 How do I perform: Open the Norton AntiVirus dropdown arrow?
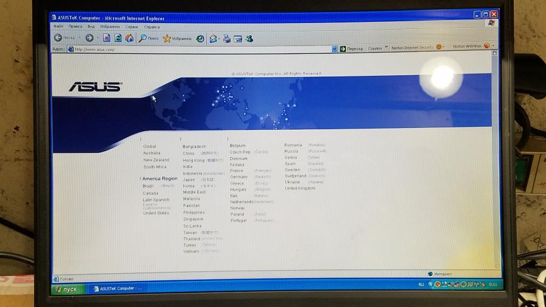(x=493, y=46)
